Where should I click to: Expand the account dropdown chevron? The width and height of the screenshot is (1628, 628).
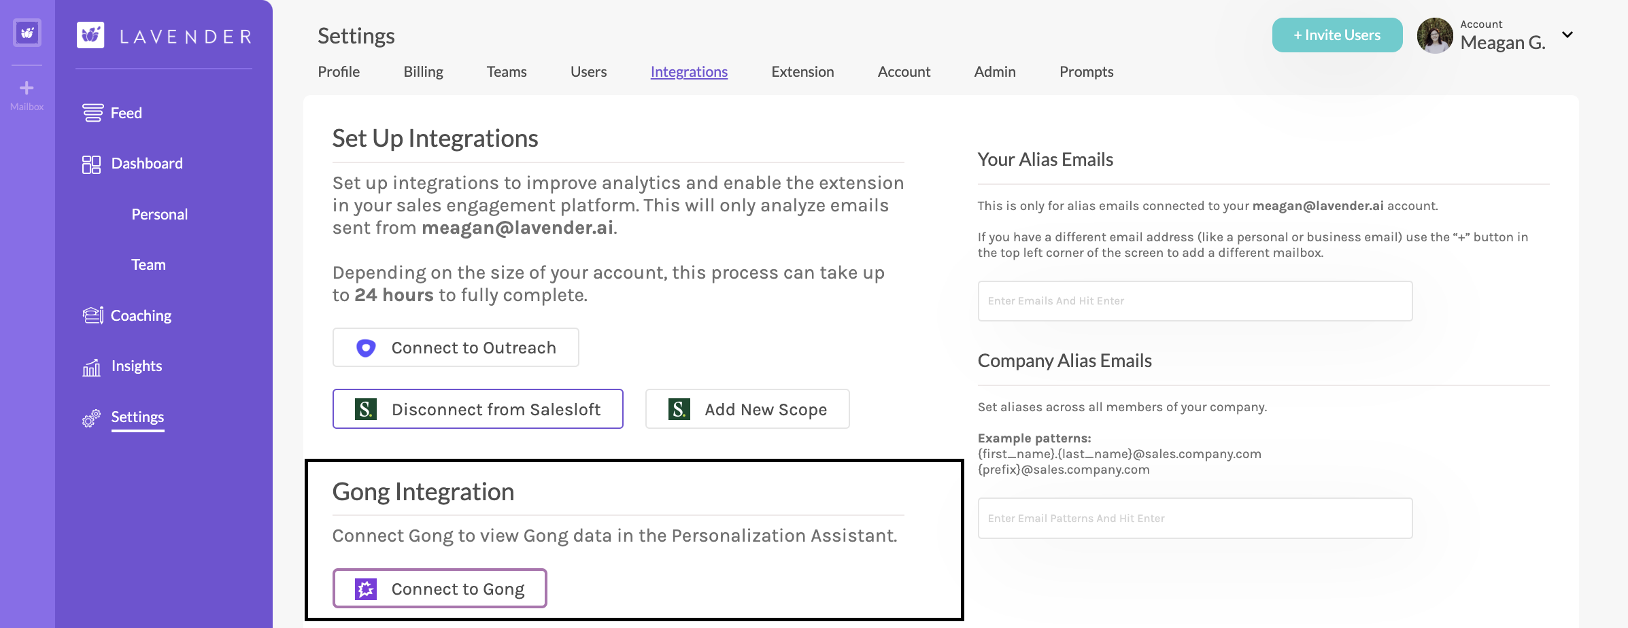1567,35
